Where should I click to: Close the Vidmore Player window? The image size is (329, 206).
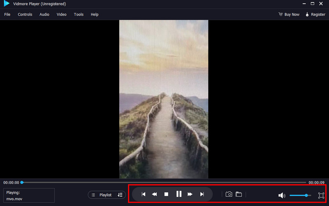(321, 4)
